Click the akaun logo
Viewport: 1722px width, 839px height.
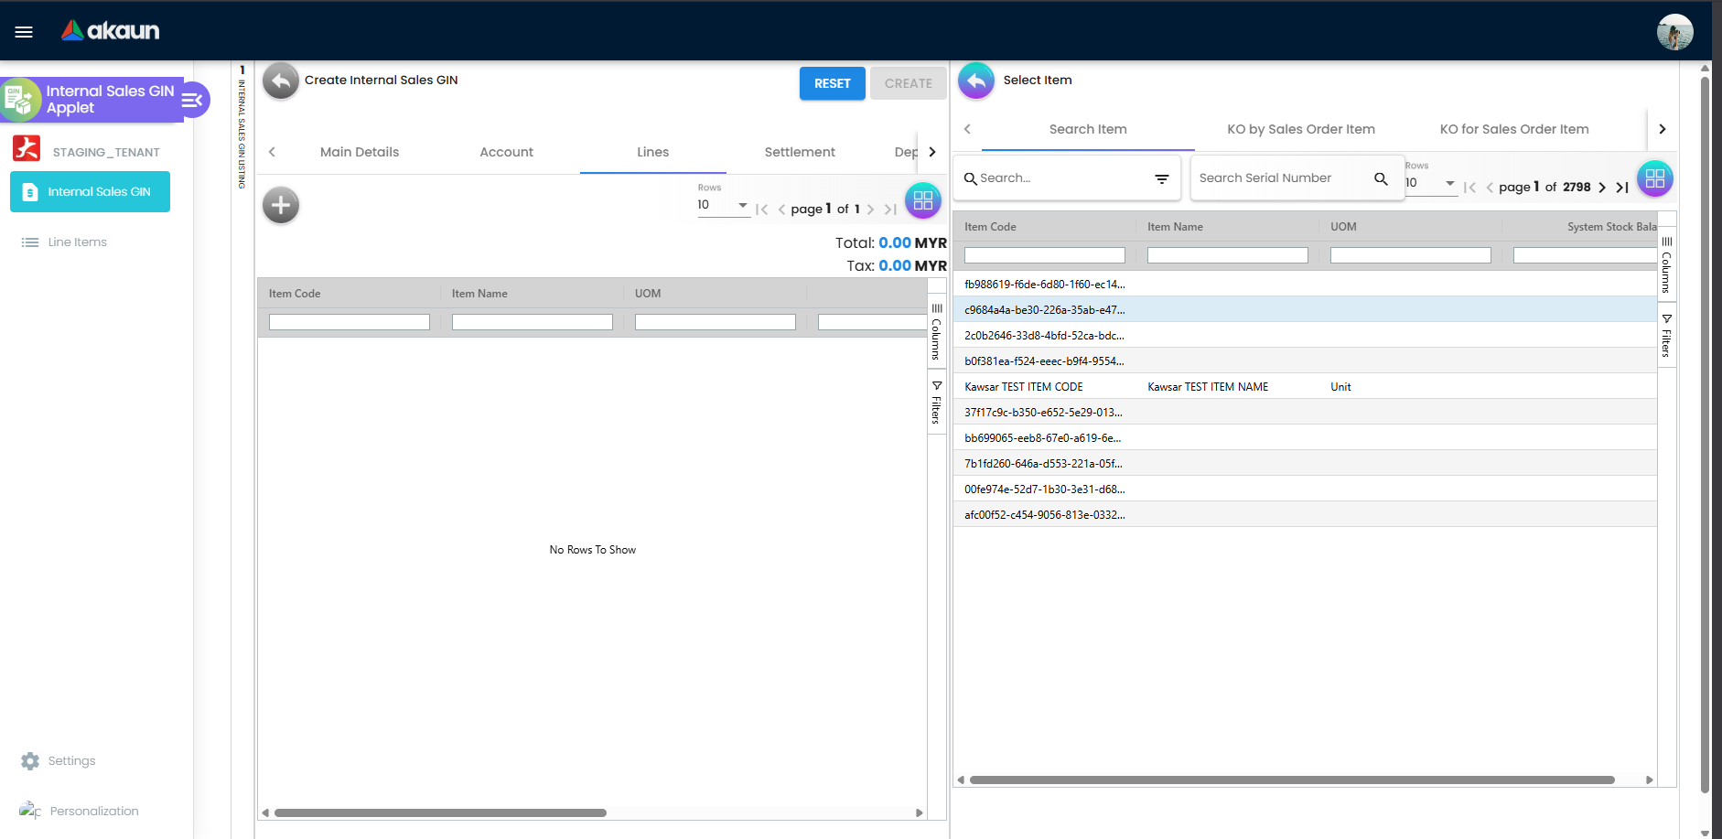(x=111, y=31)
